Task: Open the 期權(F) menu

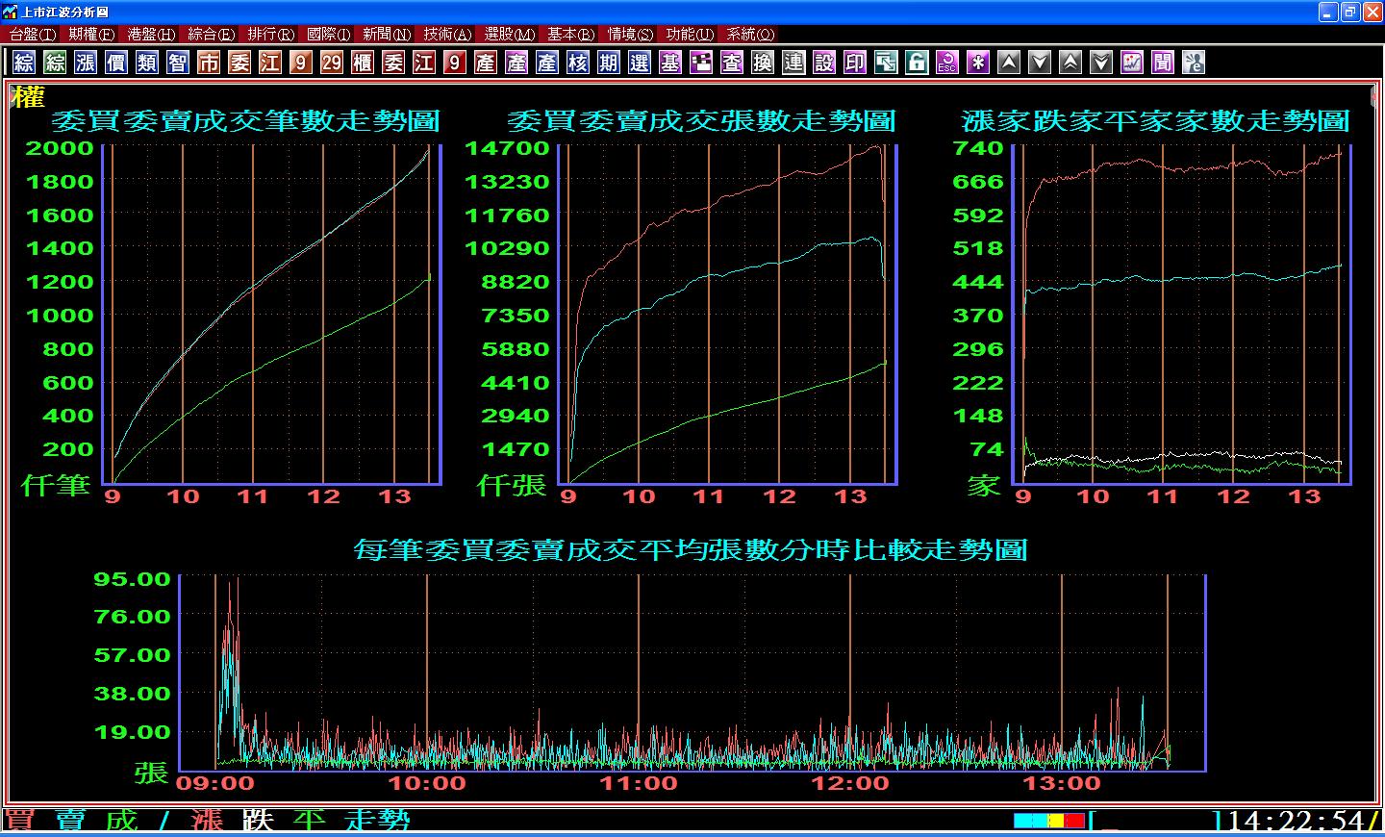Action: [x=91, y=34]
